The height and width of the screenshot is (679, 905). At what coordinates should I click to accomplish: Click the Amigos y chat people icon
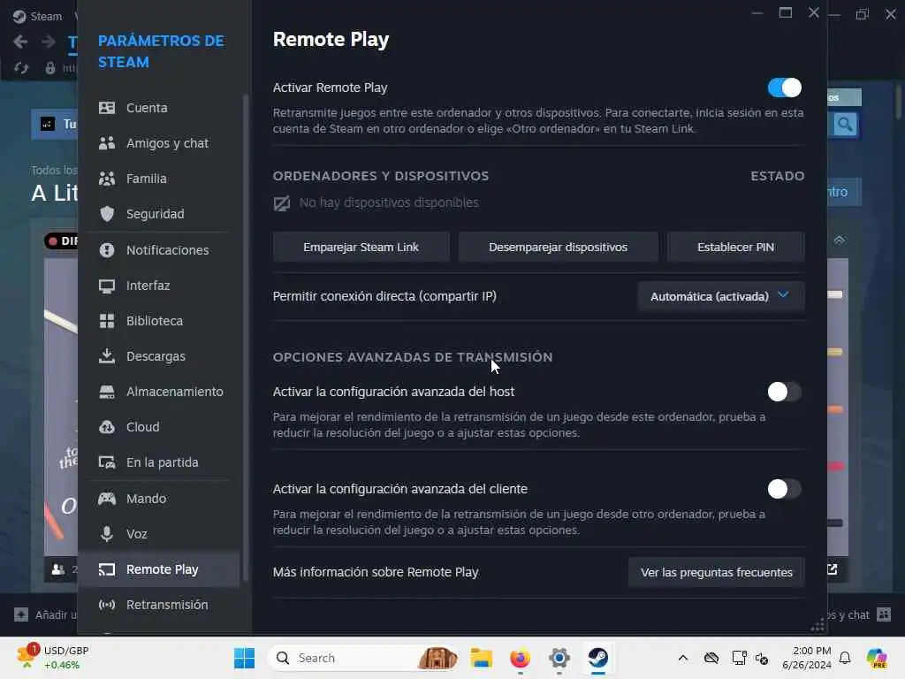coord(107,143)
